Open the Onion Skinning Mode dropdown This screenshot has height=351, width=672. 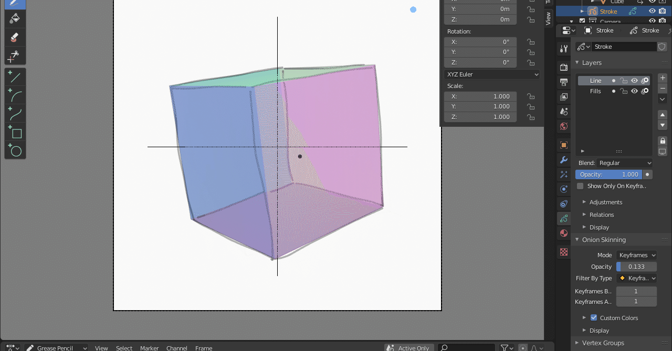point(636,255)
